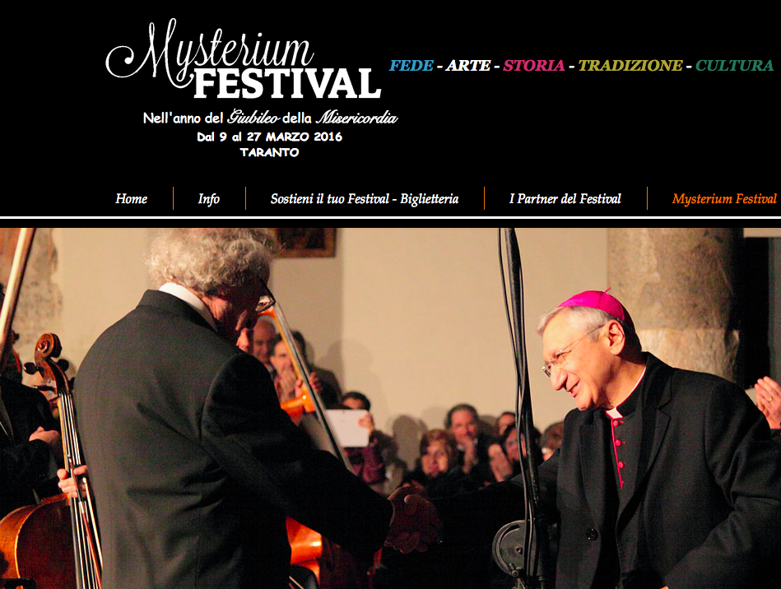Open Sostieni il tuo Festival - Biglietteria
This screenshot has width=781, height=589.
click(x=365, y=198)
